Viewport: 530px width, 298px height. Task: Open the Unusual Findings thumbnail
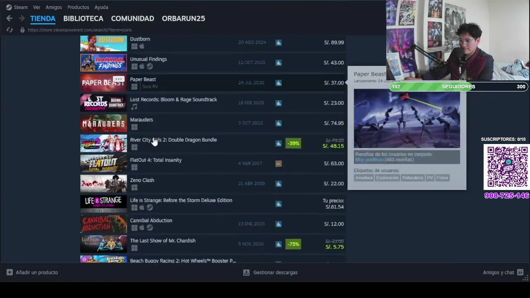pos(104,62)
